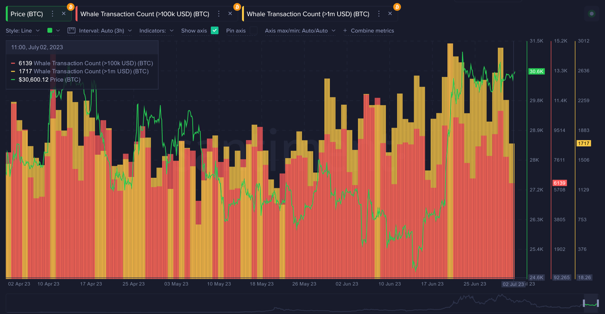The width and height of the screenshot is (605, 314).
Task: Click the Bitcoin badge on the Price tab
Action: [70, 7]
